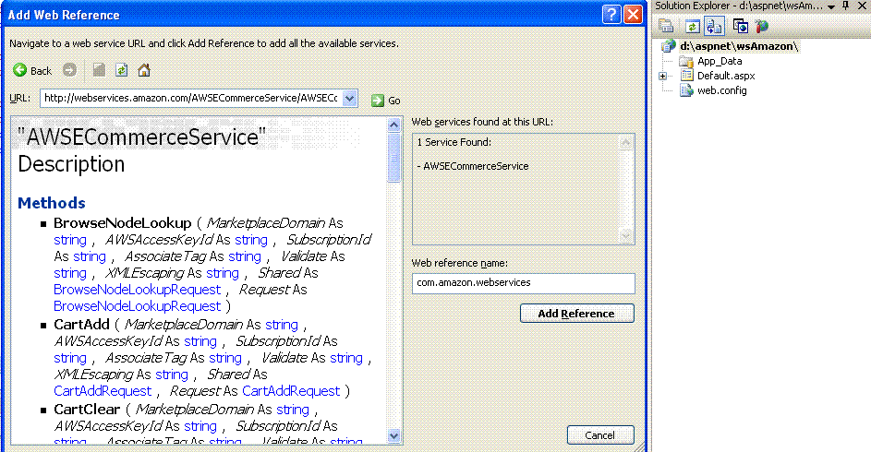
Task: Click the Back navigation arrow
Action: [x=20, y=70]
